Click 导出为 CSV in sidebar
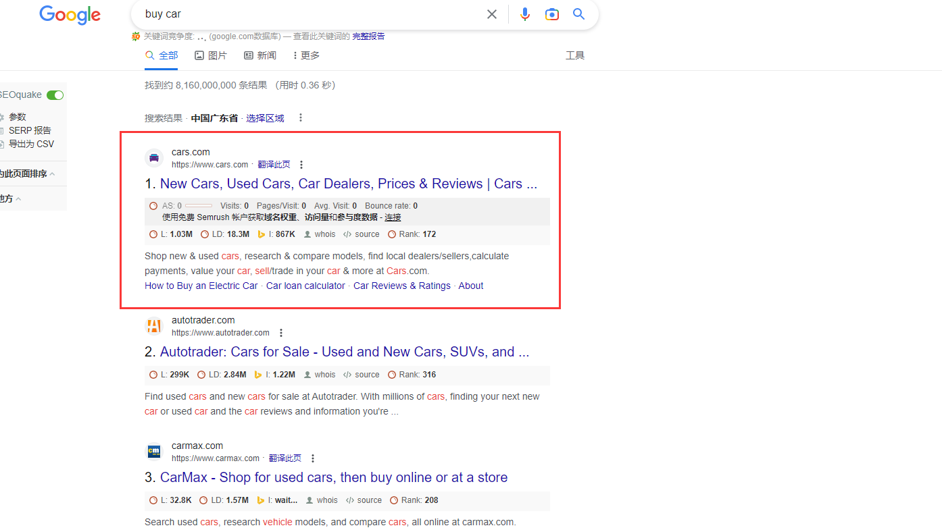The height and width of the screenshot is (532, 942). coord(31,144)
